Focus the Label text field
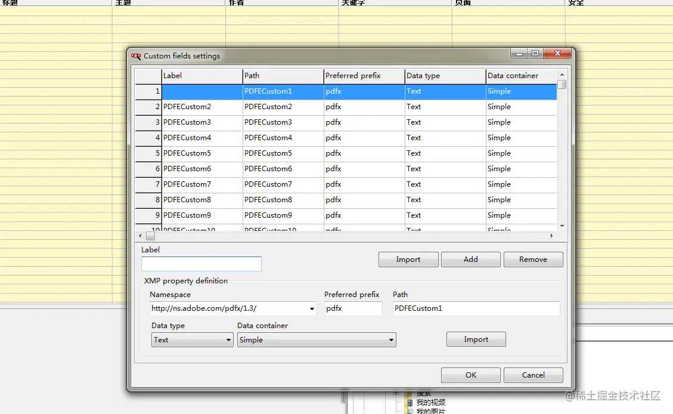The width and height of the screenshot is (673, 414). (201, 264)
